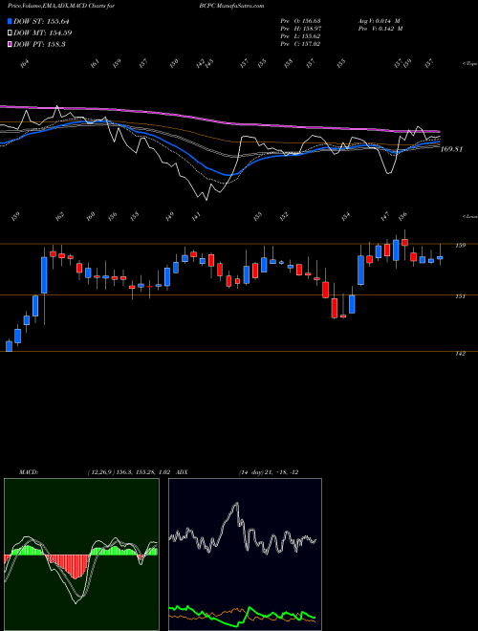Open the green MACD histogram panel
Viewport: 478px width, 631px height.
[x=81, y=555]
